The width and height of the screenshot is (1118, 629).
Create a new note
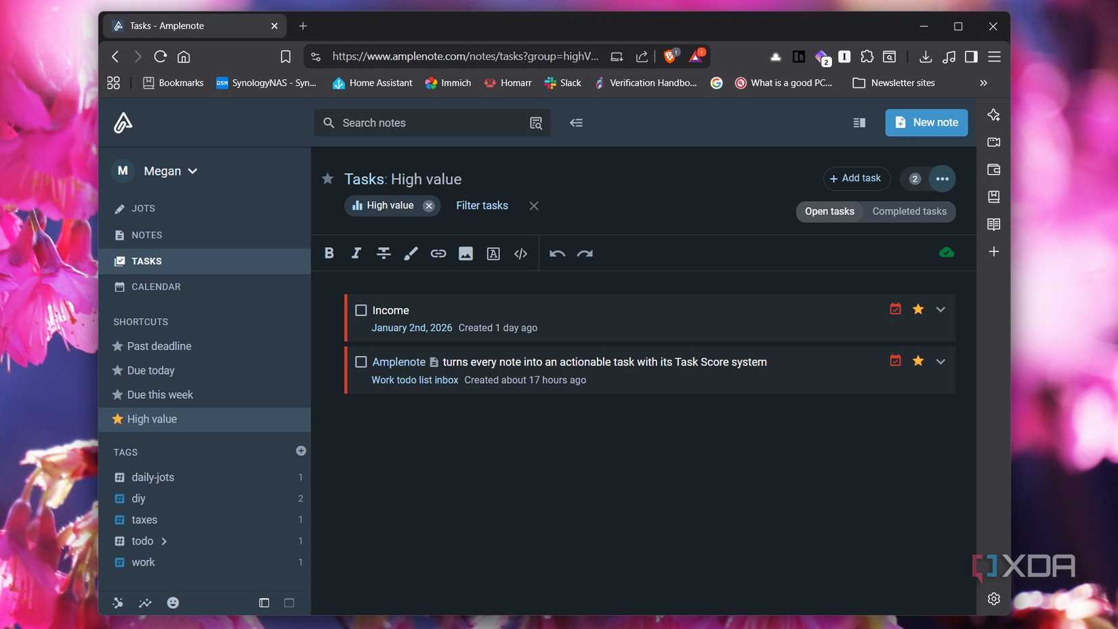pos(926,123)
